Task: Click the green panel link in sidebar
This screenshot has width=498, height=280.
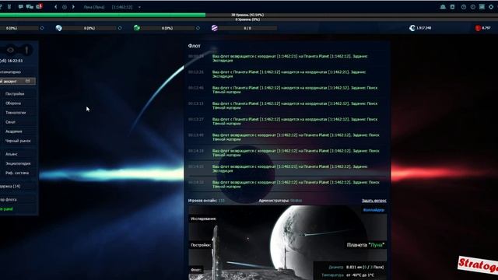Action: [6, 209]
